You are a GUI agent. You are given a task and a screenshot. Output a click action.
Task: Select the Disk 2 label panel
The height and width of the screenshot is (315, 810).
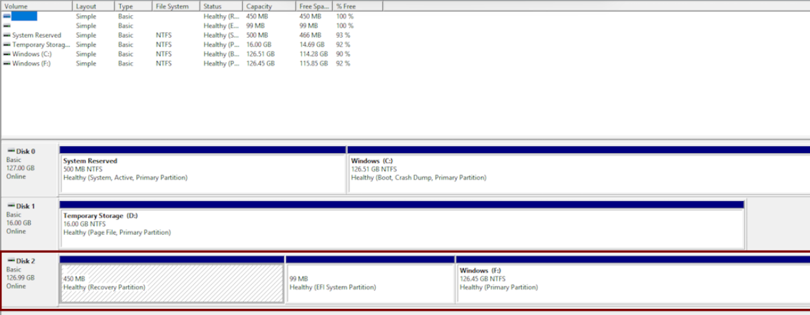point(29,279)
